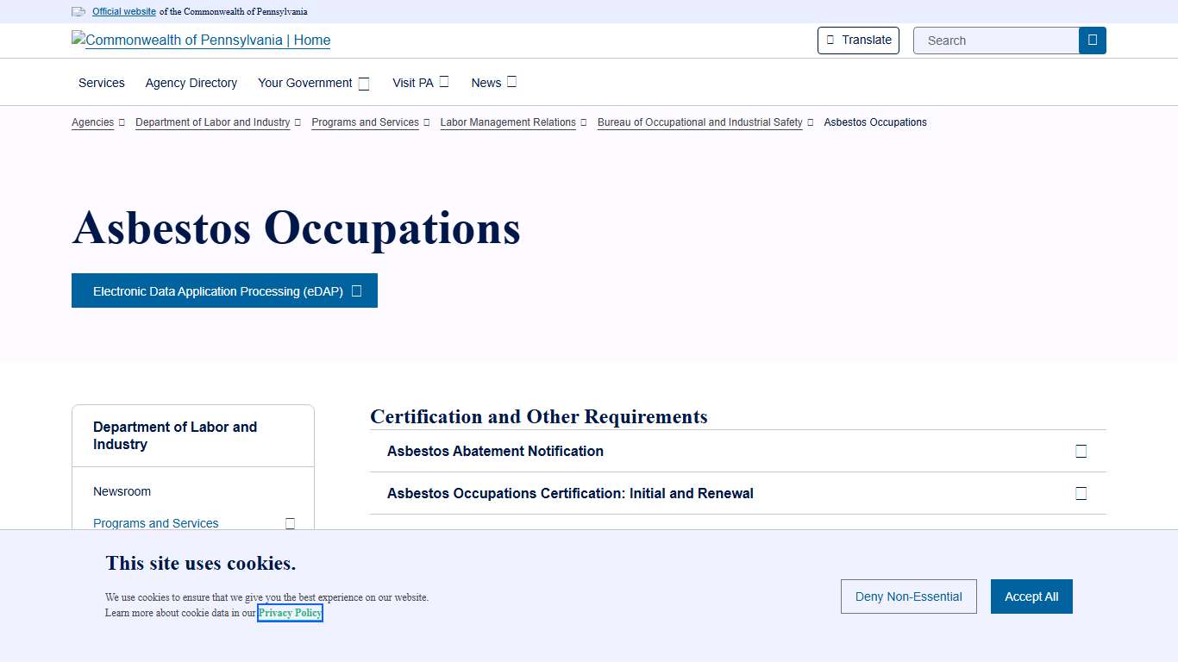Click the external-link icon on eDAP button

pos(356,290)
